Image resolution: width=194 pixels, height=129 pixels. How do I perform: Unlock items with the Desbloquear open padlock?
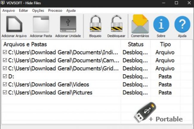116,24
